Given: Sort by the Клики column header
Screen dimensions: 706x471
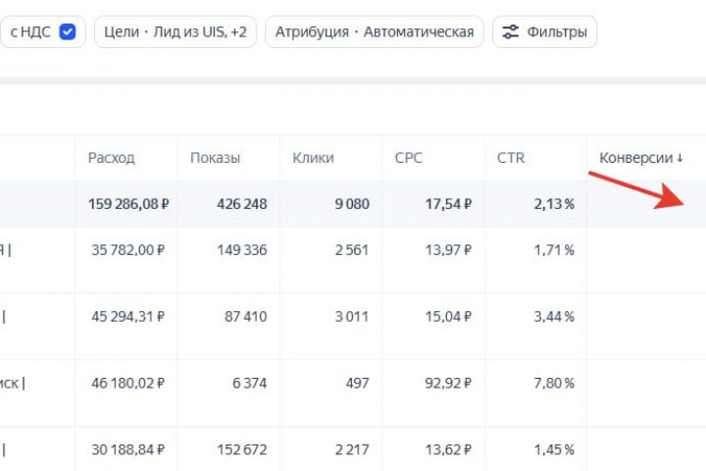Looking at the screenshot, I should coord(313,157).
